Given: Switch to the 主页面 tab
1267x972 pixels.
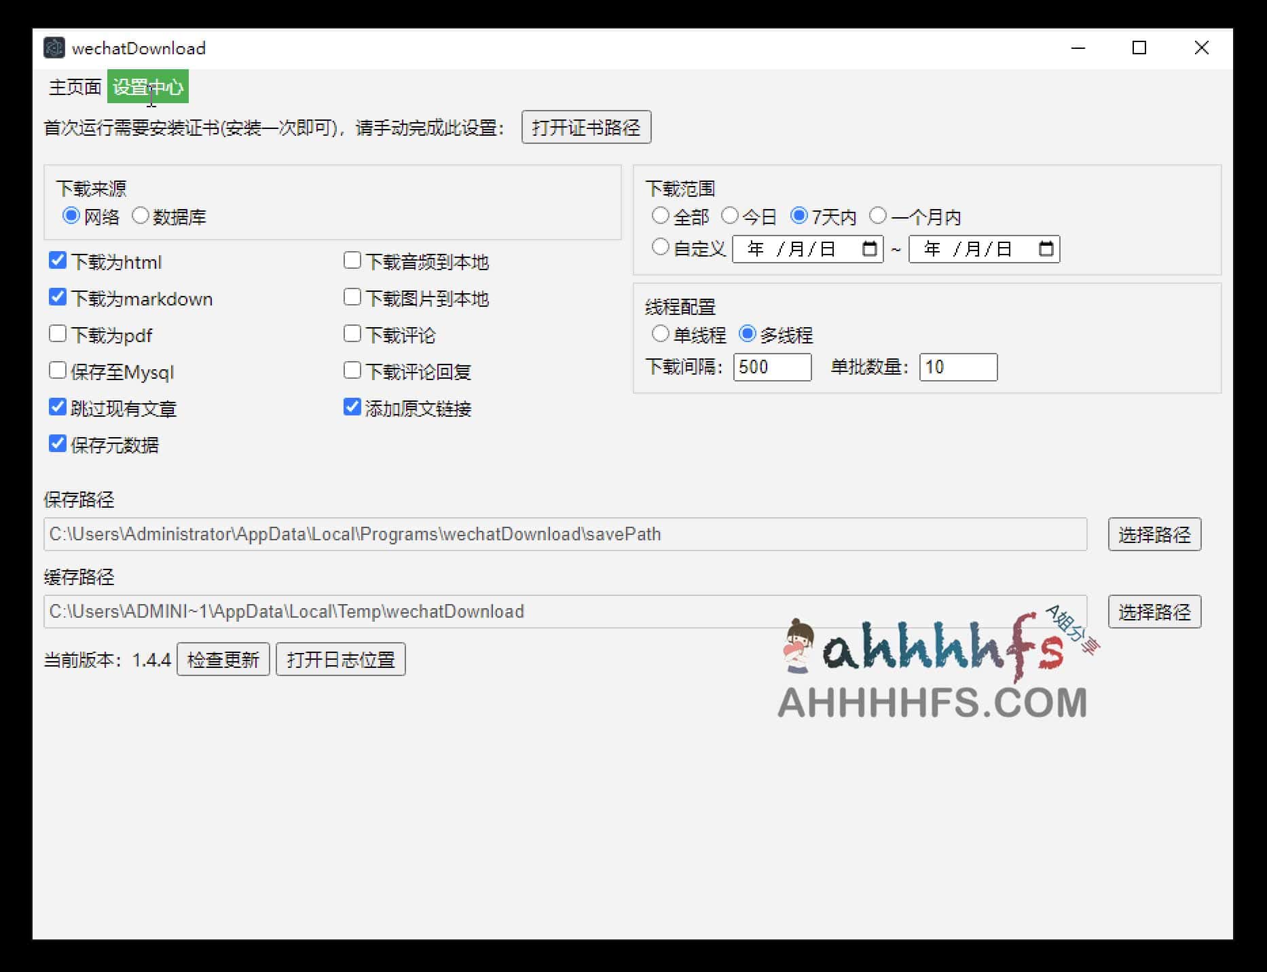Looking at the screenshot, I should (75, 87).
